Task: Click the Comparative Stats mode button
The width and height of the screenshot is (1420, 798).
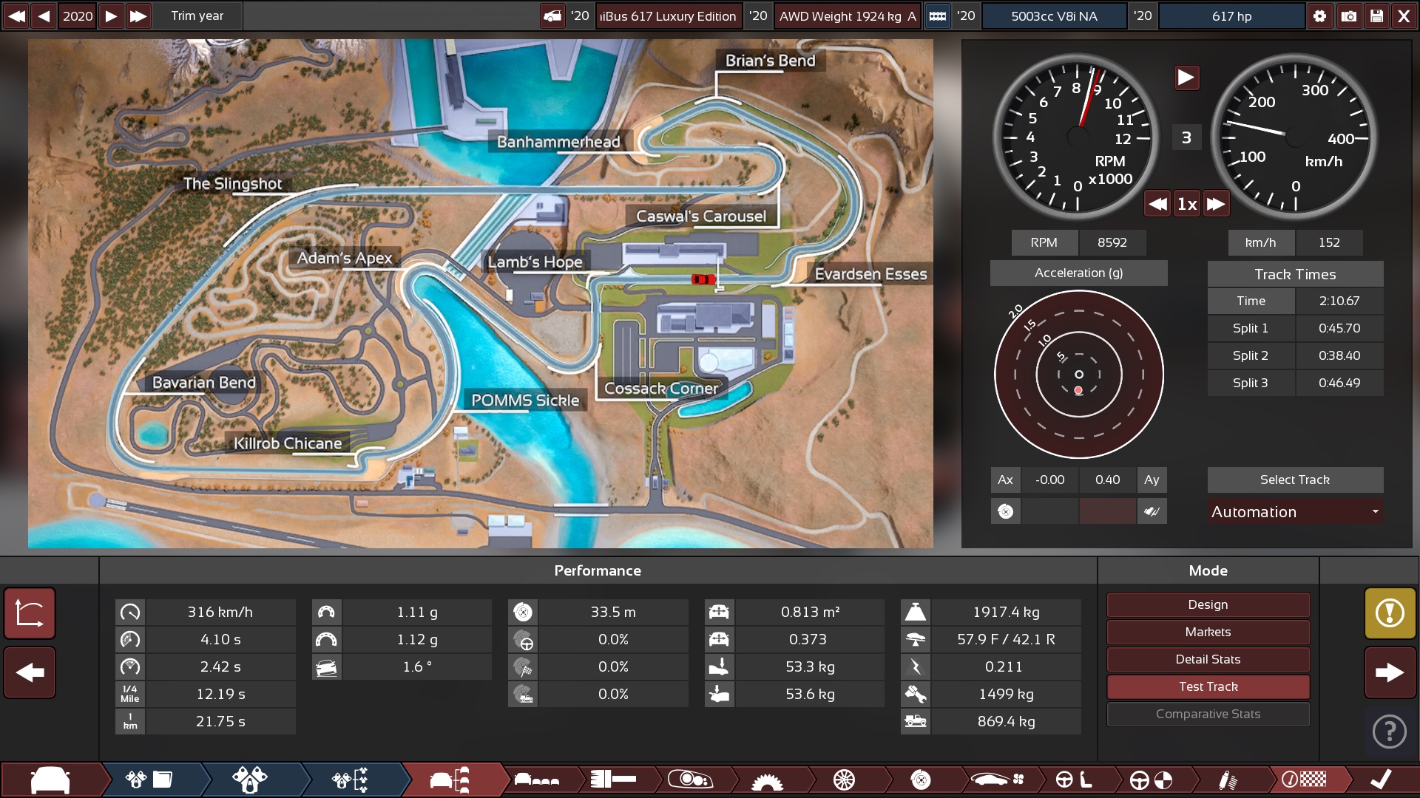Action: (1208, 714)
